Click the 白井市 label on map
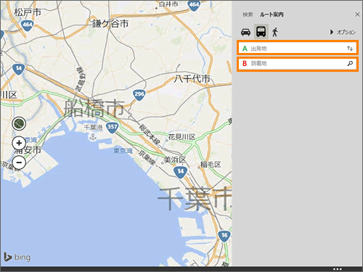Screen dimensions: 363x272 168,4
